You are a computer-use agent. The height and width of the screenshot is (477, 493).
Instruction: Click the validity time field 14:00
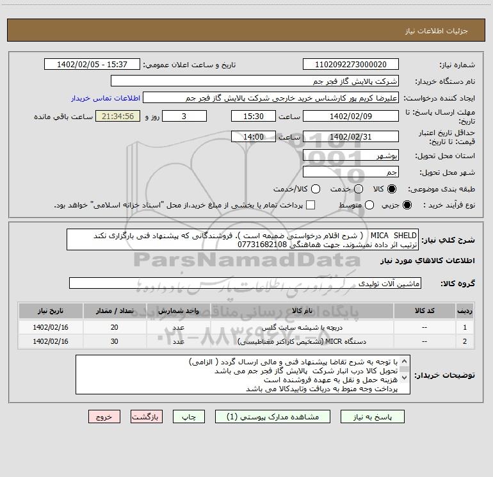point(254,136)
